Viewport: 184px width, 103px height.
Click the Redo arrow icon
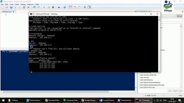[x=39, y=7]
